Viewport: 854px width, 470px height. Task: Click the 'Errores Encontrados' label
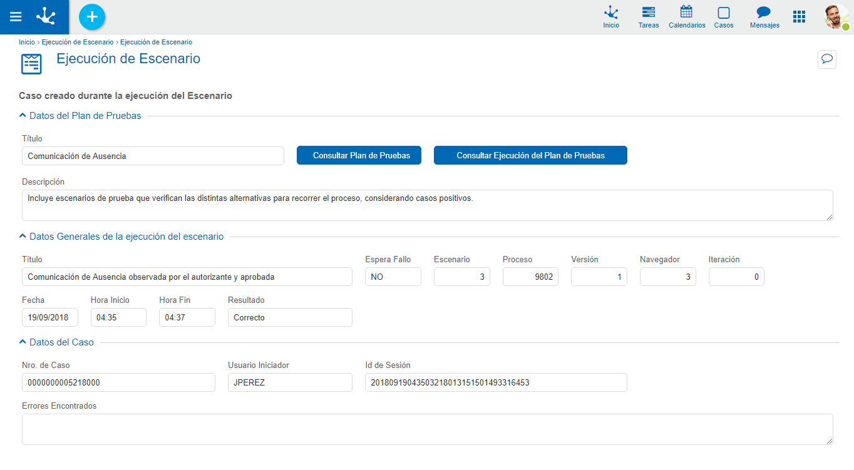[59, 406]
